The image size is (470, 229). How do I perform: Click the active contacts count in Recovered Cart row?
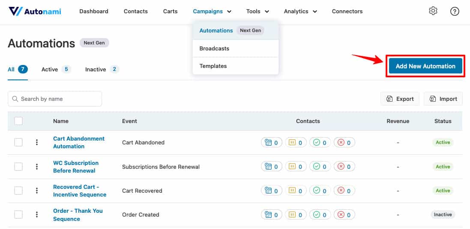click(272, 191)
